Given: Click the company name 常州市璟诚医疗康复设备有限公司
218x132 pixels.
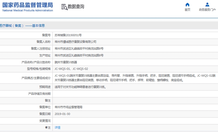Looking at the screenshot, I should pos(75,42).
